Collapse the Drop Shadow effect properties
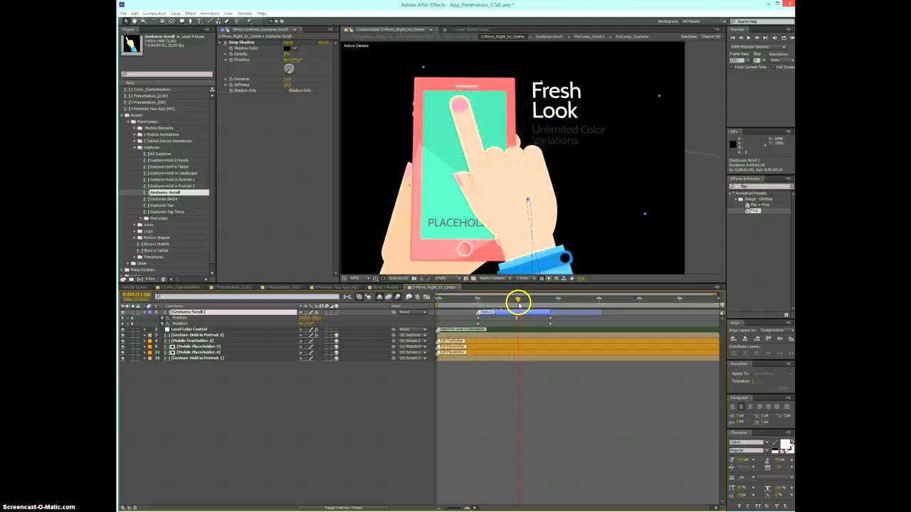 220,43
